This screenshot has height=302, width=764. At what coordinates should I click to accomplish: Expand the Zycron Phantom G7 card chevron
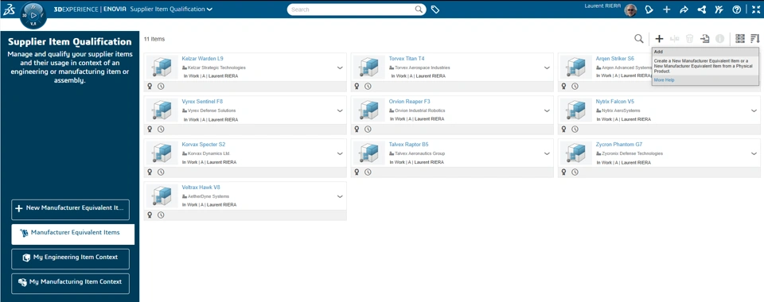point(754,153)
